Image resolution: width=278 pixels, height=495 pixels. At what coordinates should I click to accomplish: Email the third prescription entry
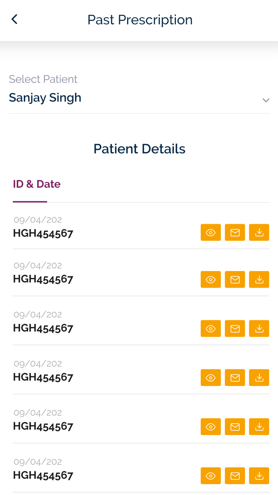point(235,329)
